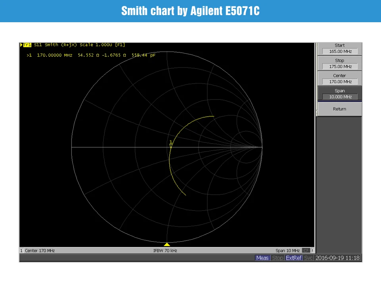Click the Svc status indicator
Image resolution: width=381 pixels, height=294 pixels.
[x=308, y=258]
